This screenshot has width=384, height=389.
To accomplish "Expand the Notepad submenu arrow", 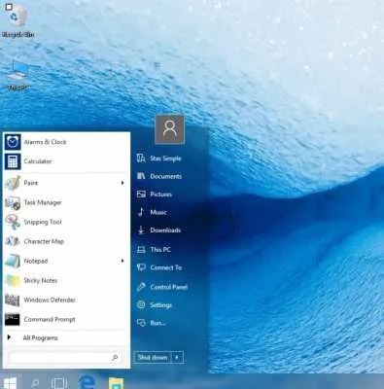I will [x=122, y=261].
